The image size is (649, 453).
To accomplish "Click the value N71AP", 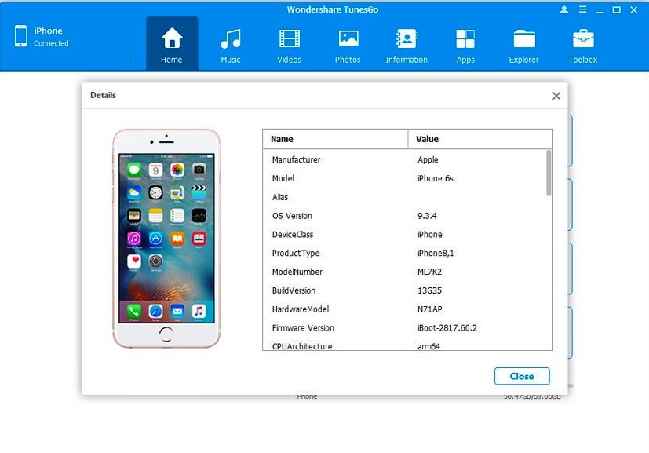I will (429, 309).
